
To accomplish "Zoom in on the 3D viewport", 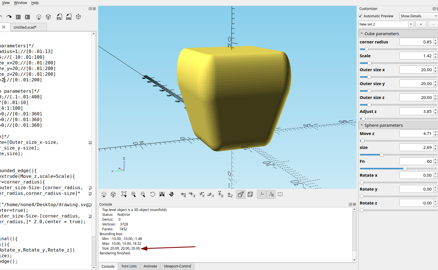I will (x=134, y=194).
